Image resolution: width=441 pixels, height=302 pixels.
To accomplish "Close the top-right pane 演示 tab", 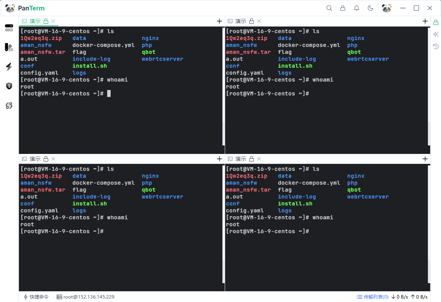I will click(x=259, y=21).
